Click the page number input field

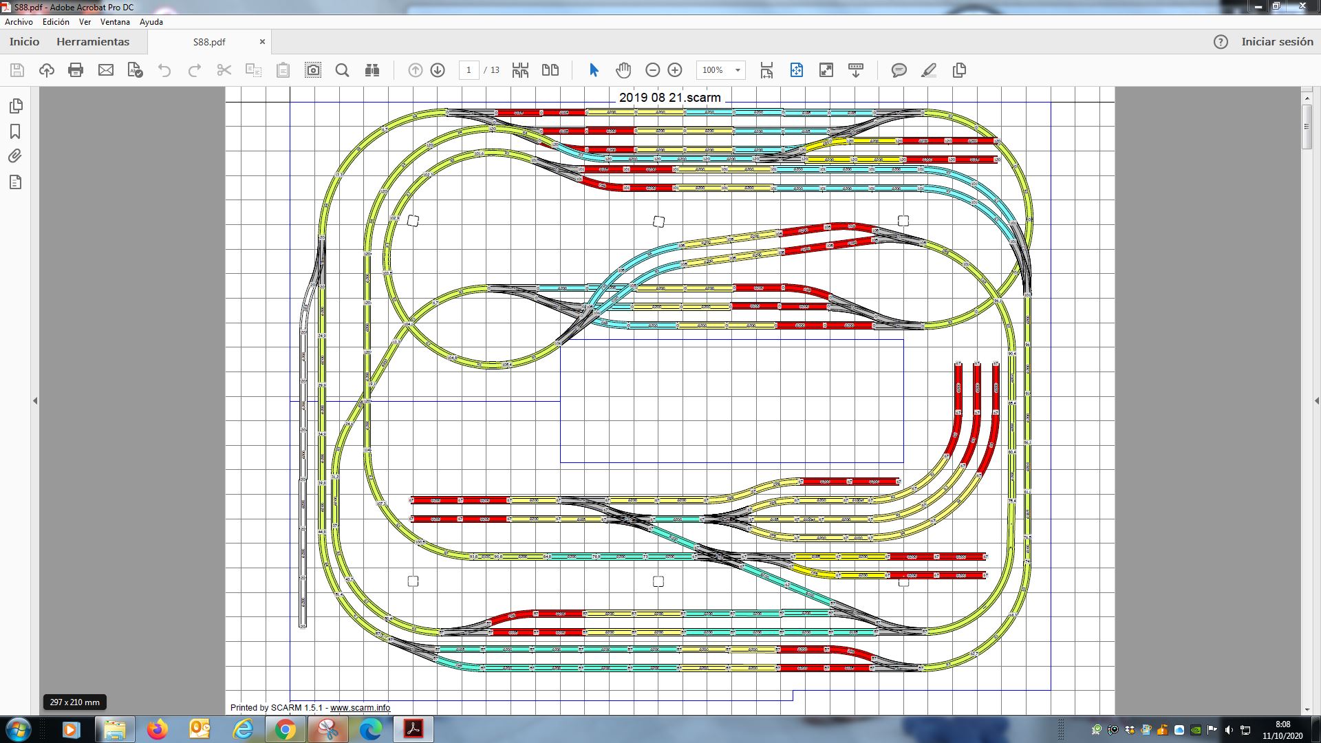(x=469, y=70)
